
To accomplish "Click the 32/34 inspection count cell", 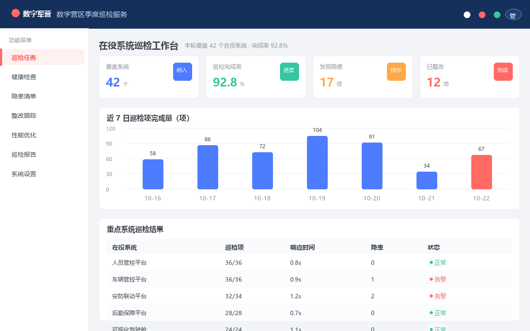I will click(234, 296).
